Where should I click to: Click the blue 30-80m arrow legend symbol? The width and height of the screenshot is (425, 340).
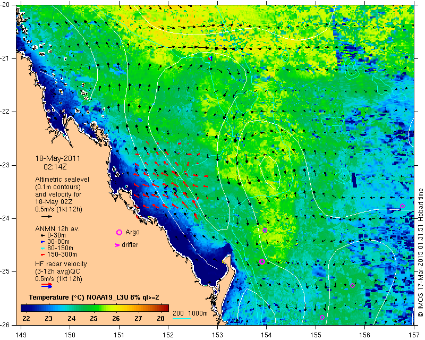[42, 242]
